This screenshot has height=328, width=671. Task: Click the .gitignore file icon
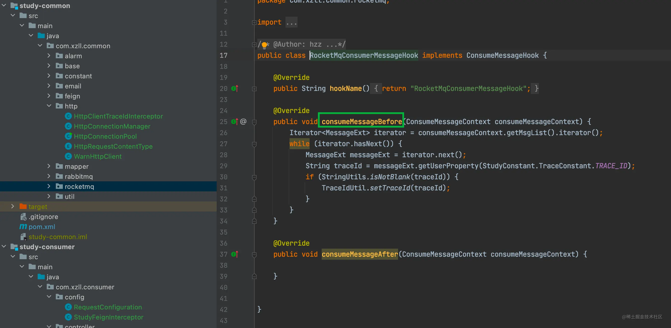click(x=23, y=216)
